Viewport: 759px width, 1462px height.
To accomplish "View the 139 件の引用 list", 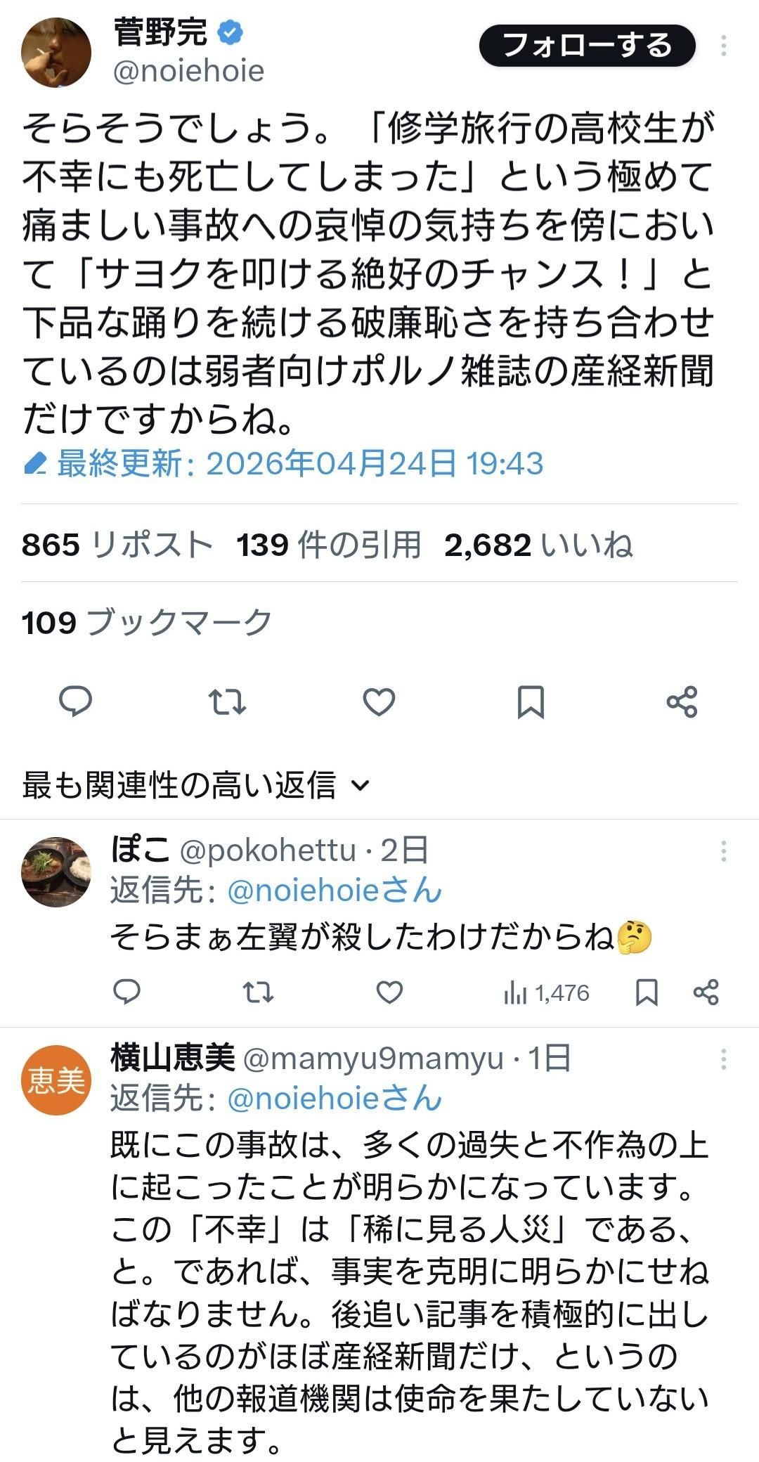I will 328,545.
